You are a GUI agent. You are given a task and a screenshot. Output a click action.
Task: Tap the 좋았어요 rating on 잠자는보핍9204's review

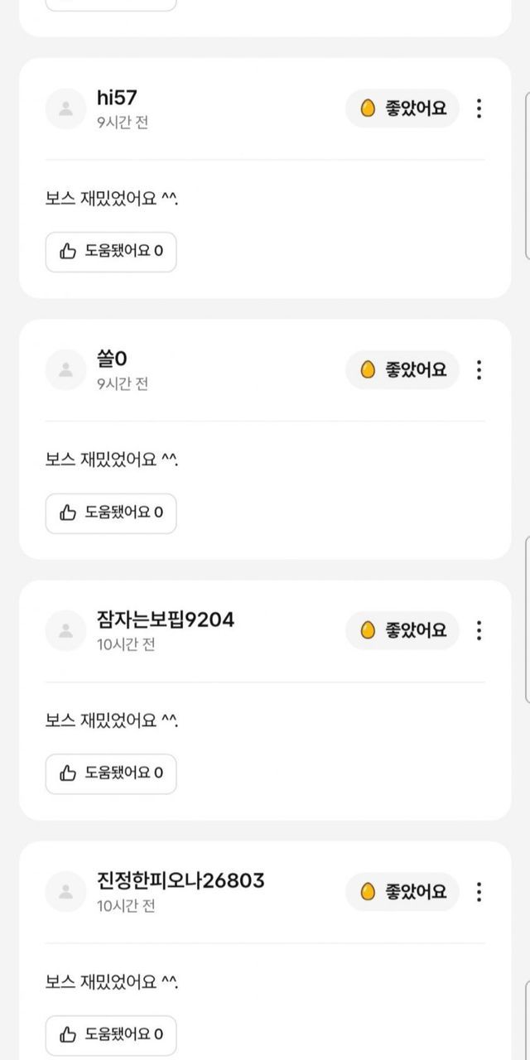pos(402,631)
